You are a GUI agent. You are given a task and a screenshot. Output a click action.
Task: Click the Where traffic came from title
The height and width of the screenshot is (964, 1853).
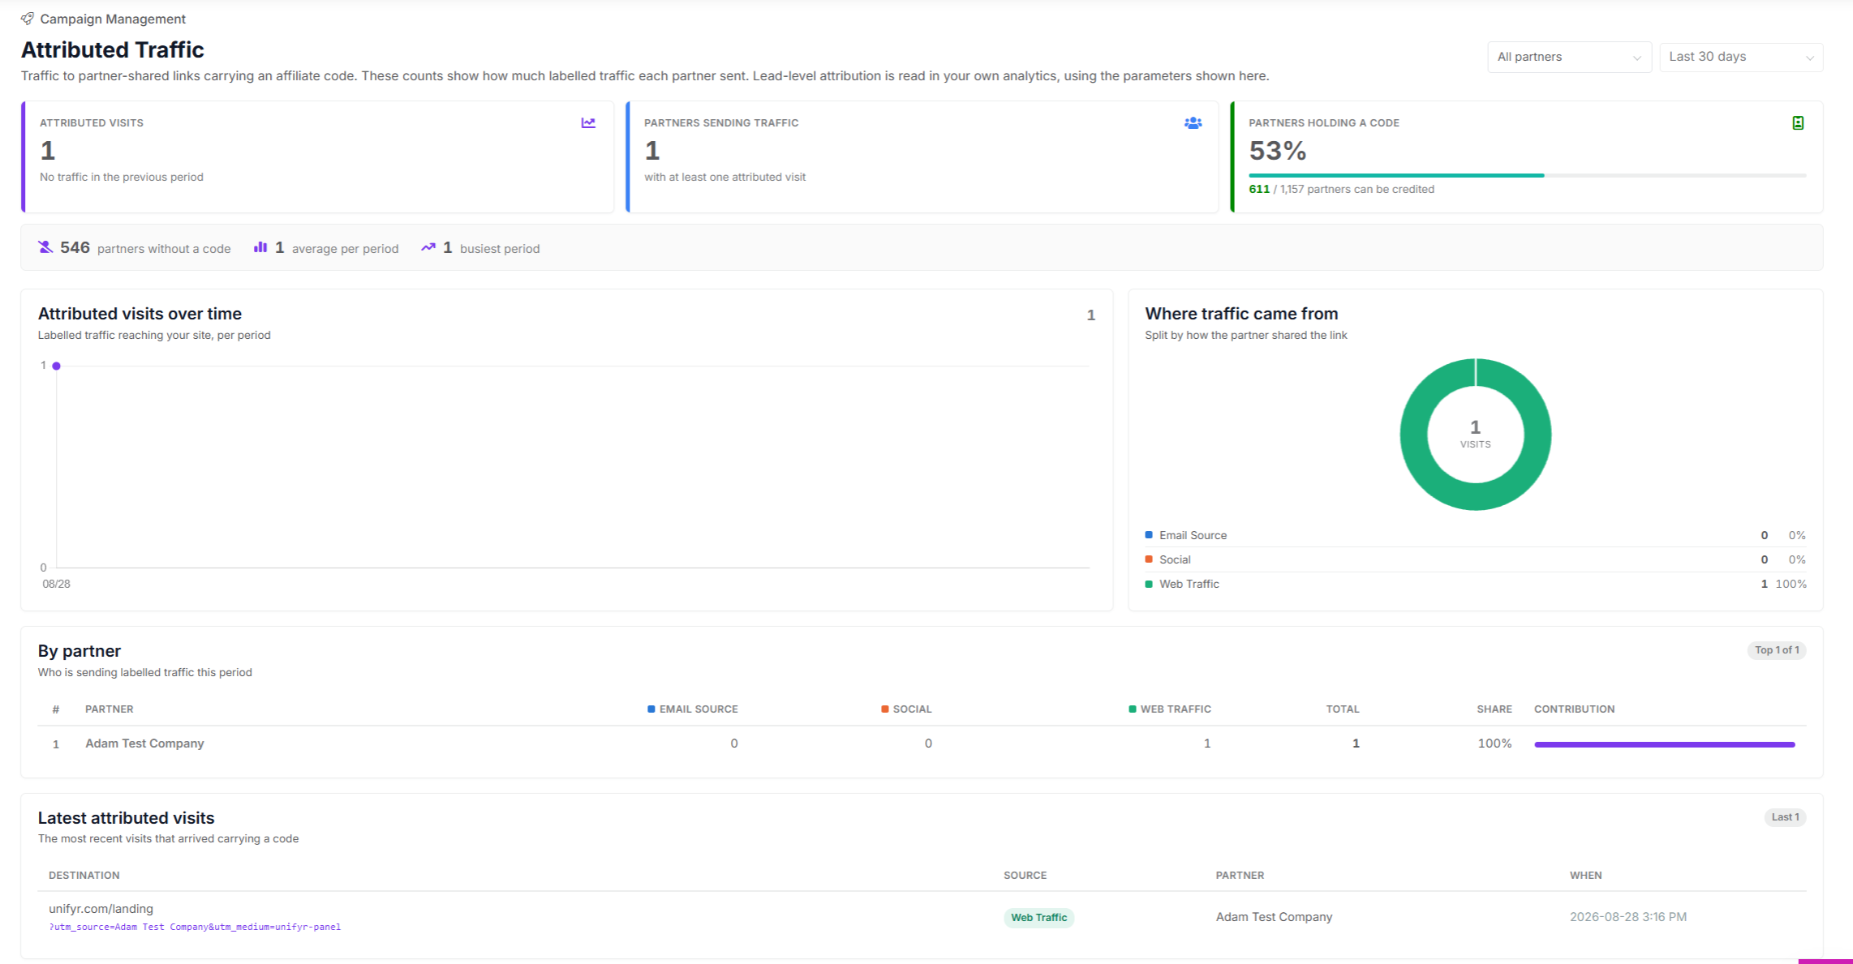point(1241,314)
